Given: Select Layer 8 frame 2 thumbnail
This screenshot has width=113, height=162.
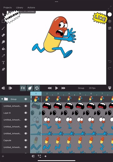Looking at the screenshot, I should pos(47,113).
